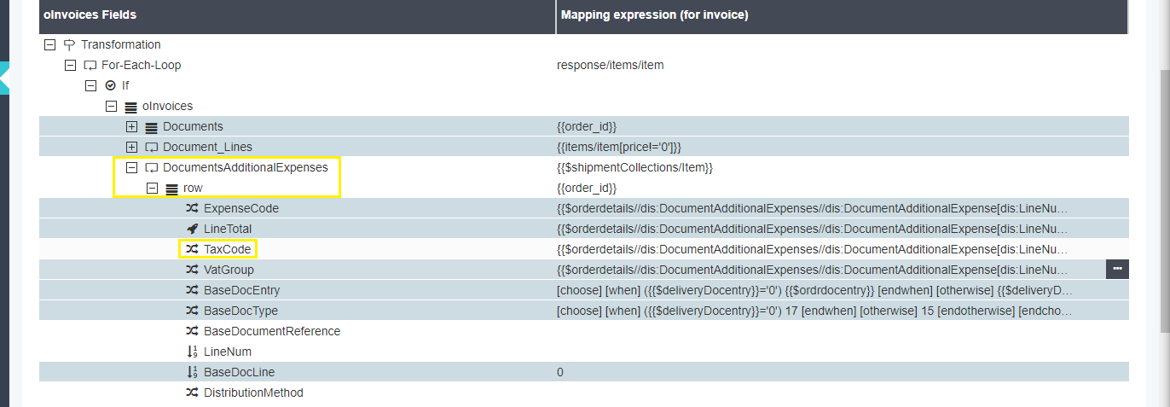Viewport: 1170px width, 407px height.
Task: Collapse the If condition node
Action: point(90,85)
